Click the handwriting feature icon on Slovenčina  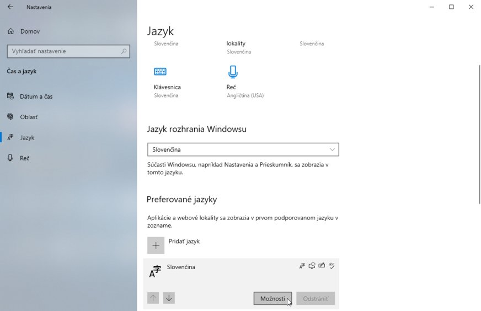pos(322,266)
